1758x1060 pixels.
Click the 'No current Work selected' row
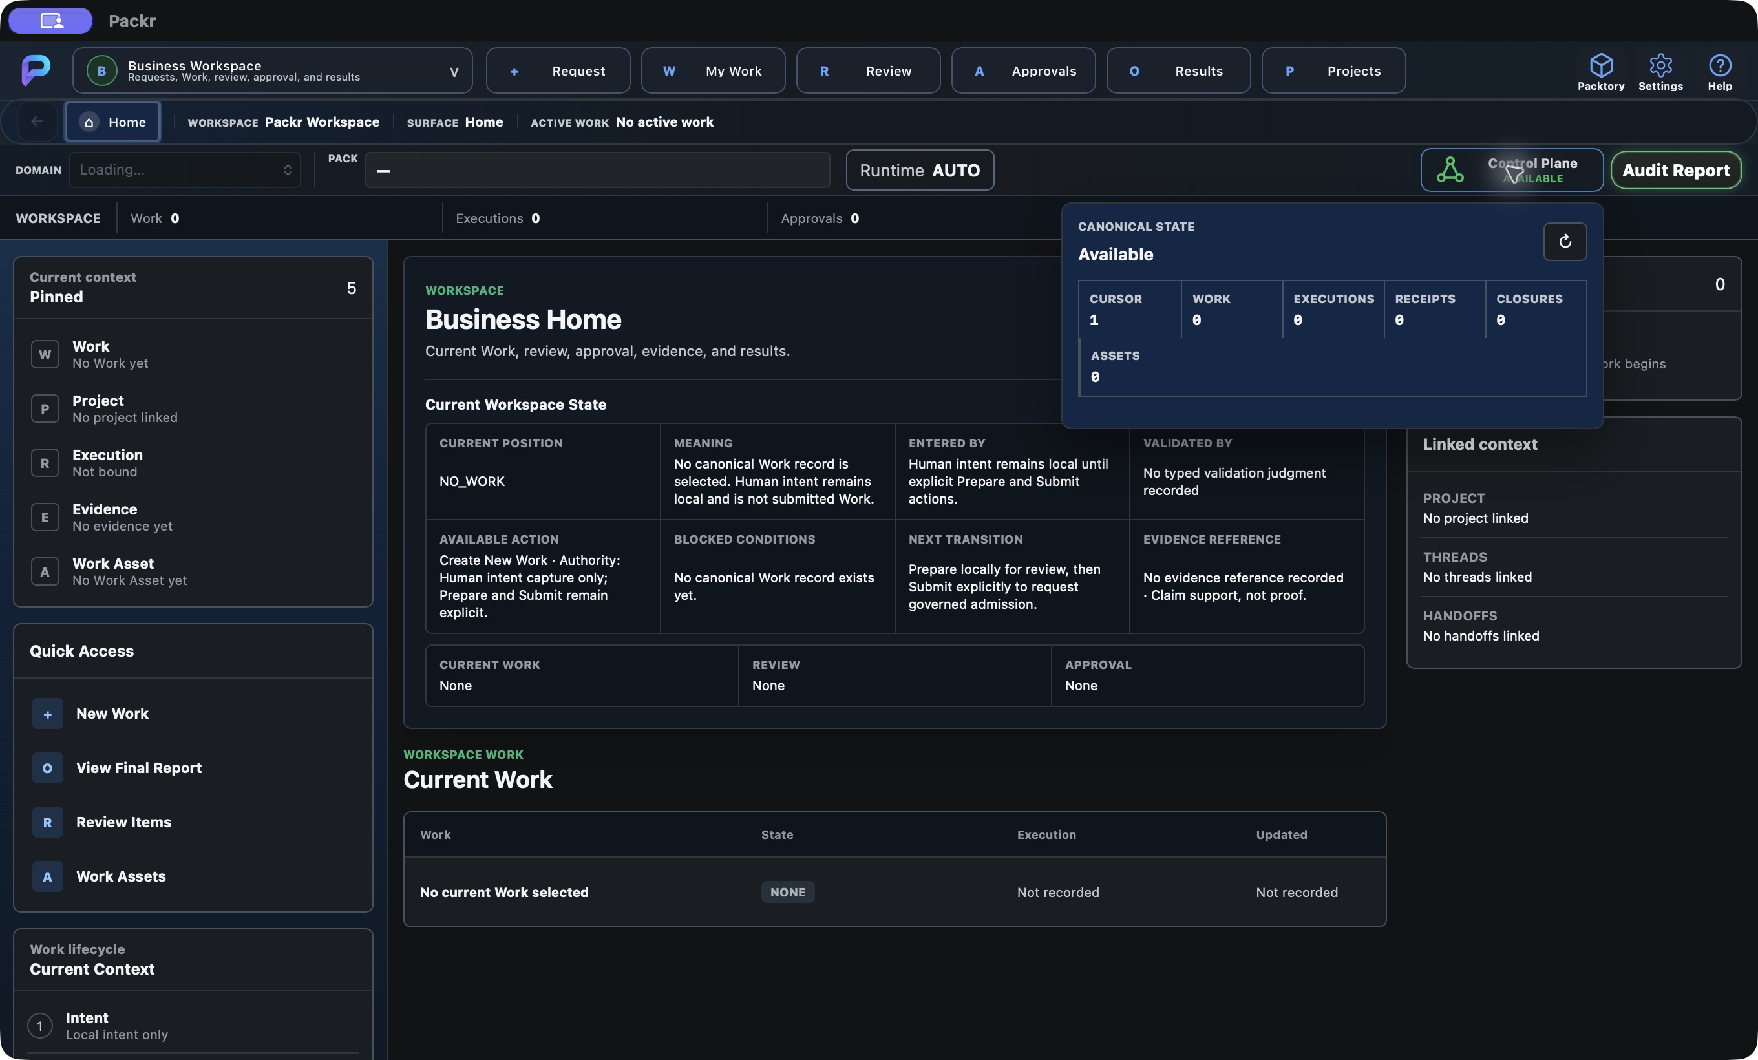pos(894,893)
